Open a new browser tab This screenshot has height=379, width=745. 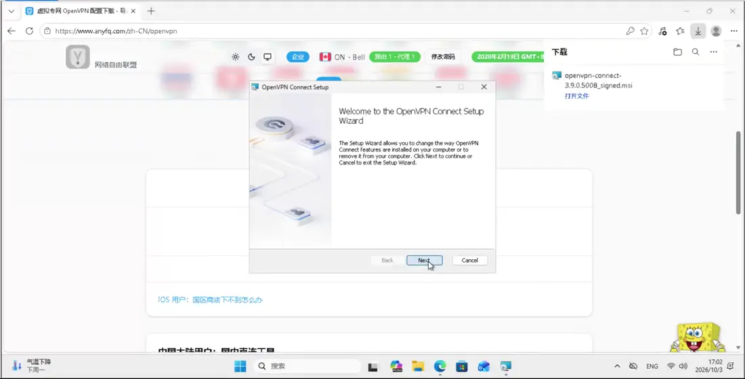point(151,11)
